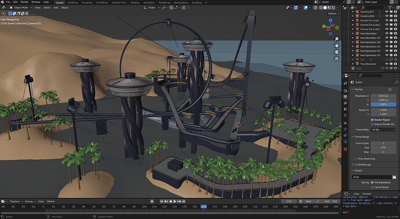Image resolution: width=400 pixels, height=219 pixels.
Task: Expand the Camera.008 tree row
Action: 353,16
